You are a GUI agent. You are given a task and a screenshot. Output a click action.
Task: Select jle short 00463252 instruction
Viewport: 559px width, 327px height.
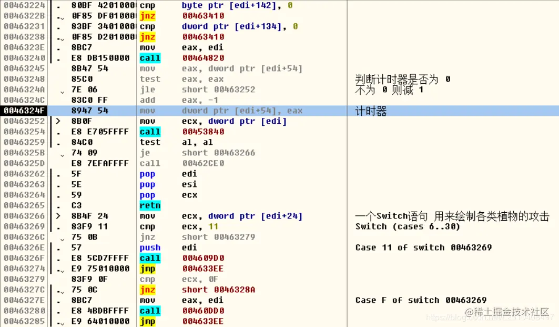coord(197,90)
